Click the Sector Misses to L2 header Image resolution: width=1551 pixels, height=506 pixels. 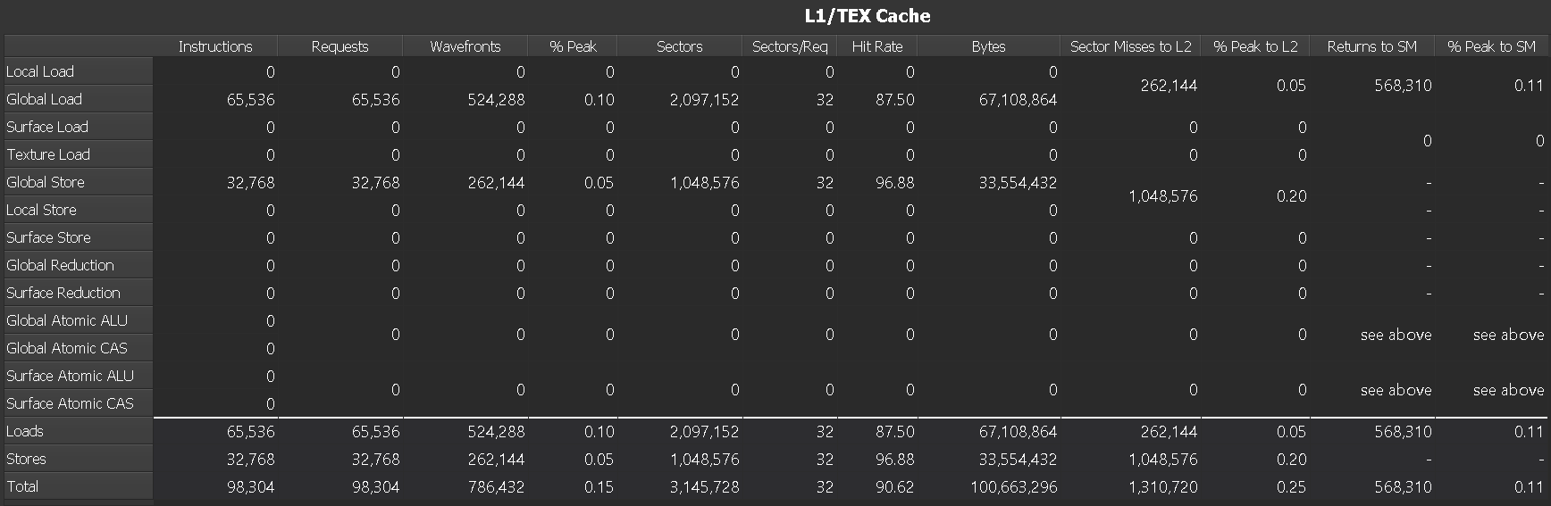1130,46
